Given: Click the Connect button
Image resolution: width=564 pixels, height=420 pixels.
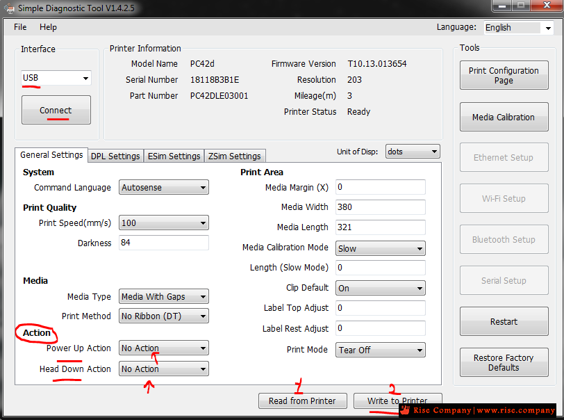Looking at the screenshot, I should (56, 110).
